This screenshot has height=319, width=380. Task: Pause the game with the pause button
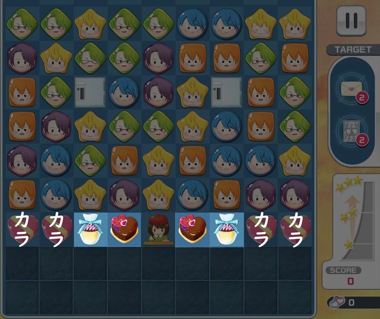point(351,21)
